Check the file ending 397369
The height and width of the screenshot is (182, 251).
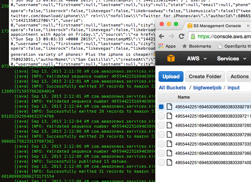pos(161,153)
